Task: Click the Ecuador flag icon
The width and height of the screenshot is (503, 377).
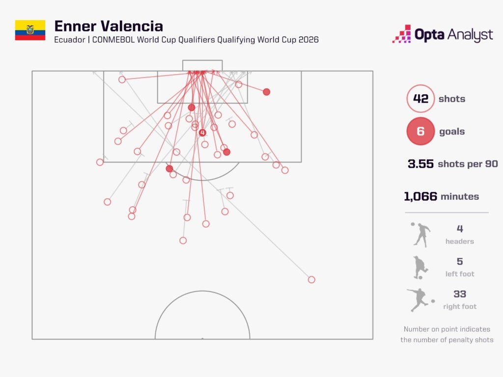Action: click(x=30, y=30)
